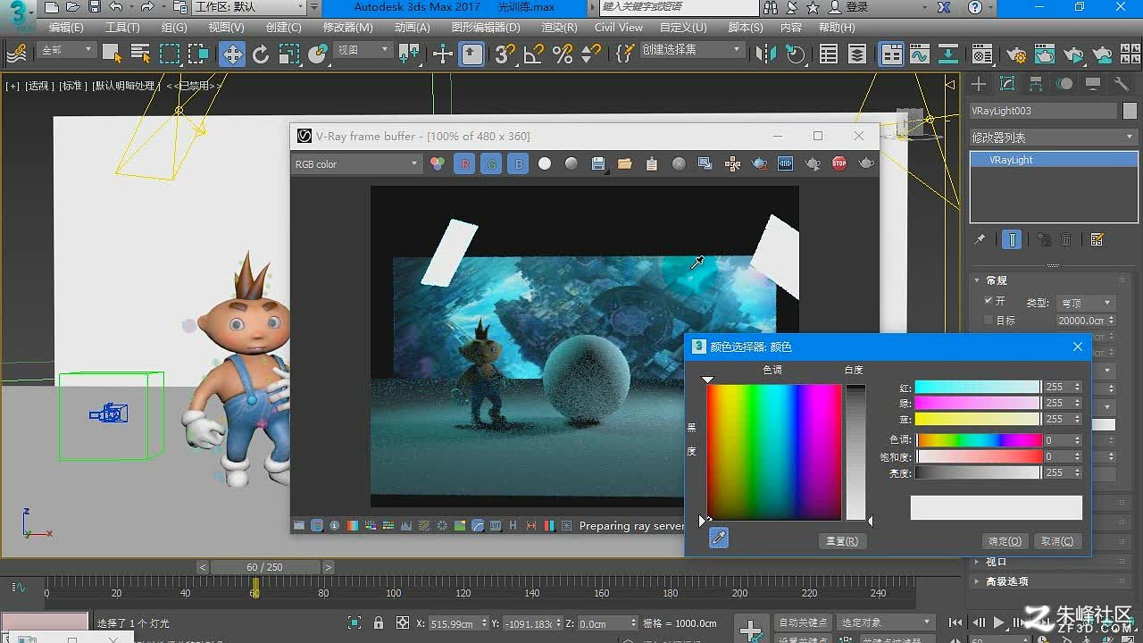This screenshot has height=643, width=1143.
Task: Open the Modify command panel tab
Action: (1007, 84)
